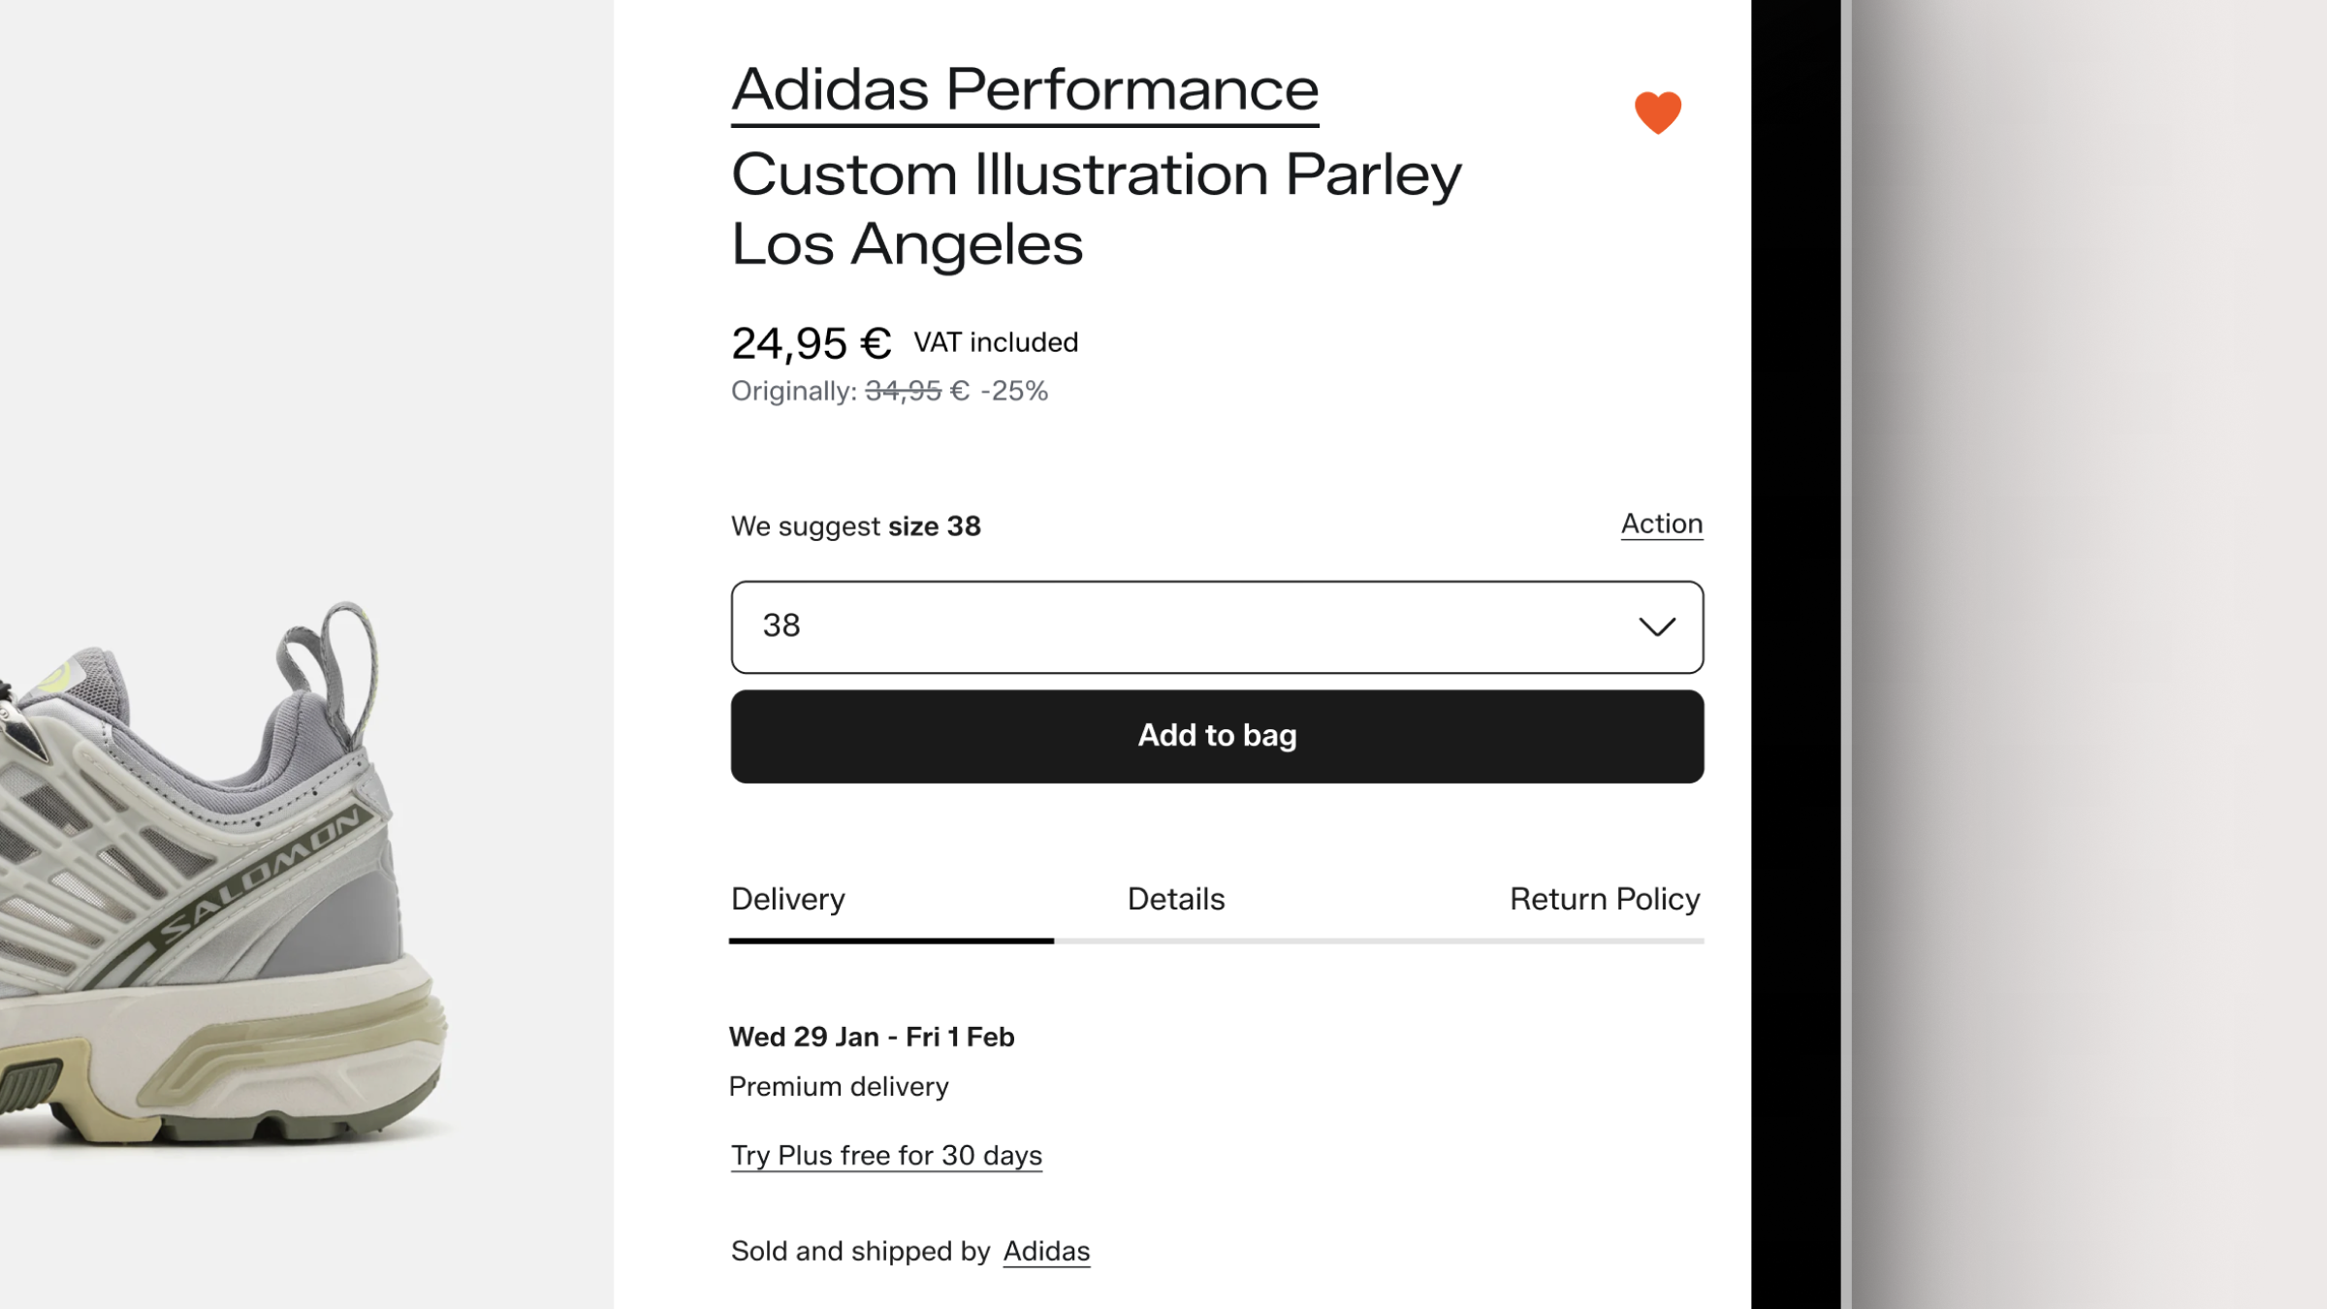Viewport: 2327px width, 1309px height.
Task: Open the Return Policy tab
Action: (x=1604, y=900)
